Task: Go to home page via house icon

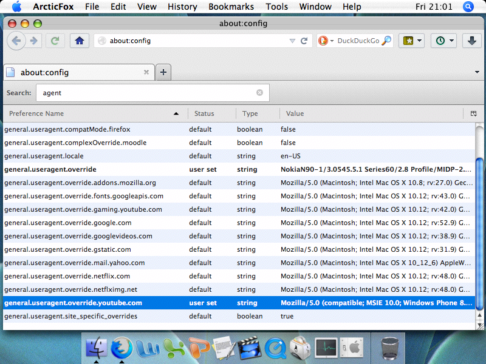Action: click(80, 41)
